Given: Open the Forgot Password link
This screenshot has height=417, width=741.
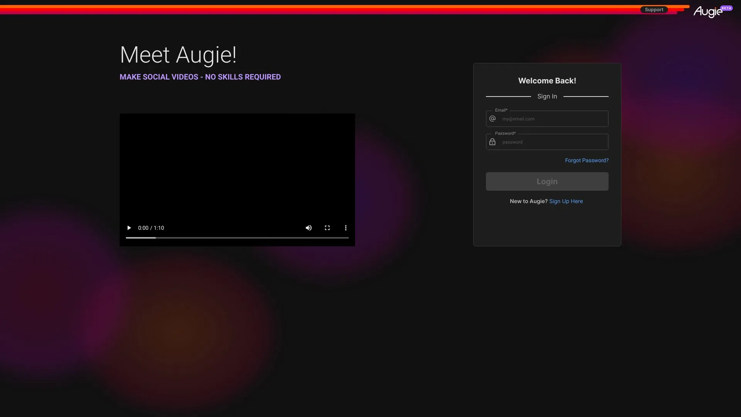Looking at the screenshot, I should coord(586,160).
